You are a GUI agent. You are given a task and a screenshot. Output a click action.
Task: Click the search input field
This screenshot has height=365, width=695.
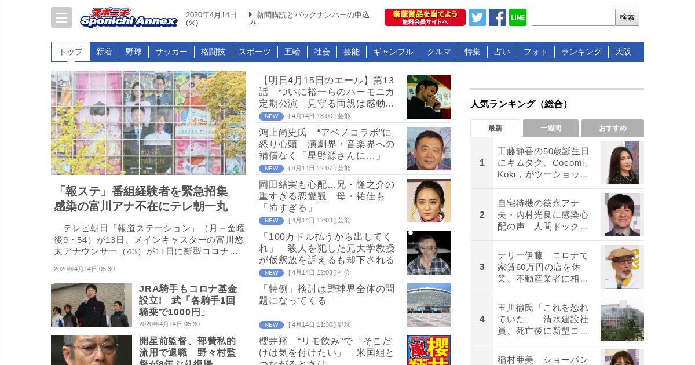[x=573, y=17]
